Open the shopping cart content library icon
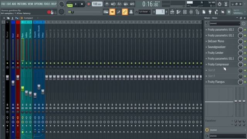 point(229,12)
